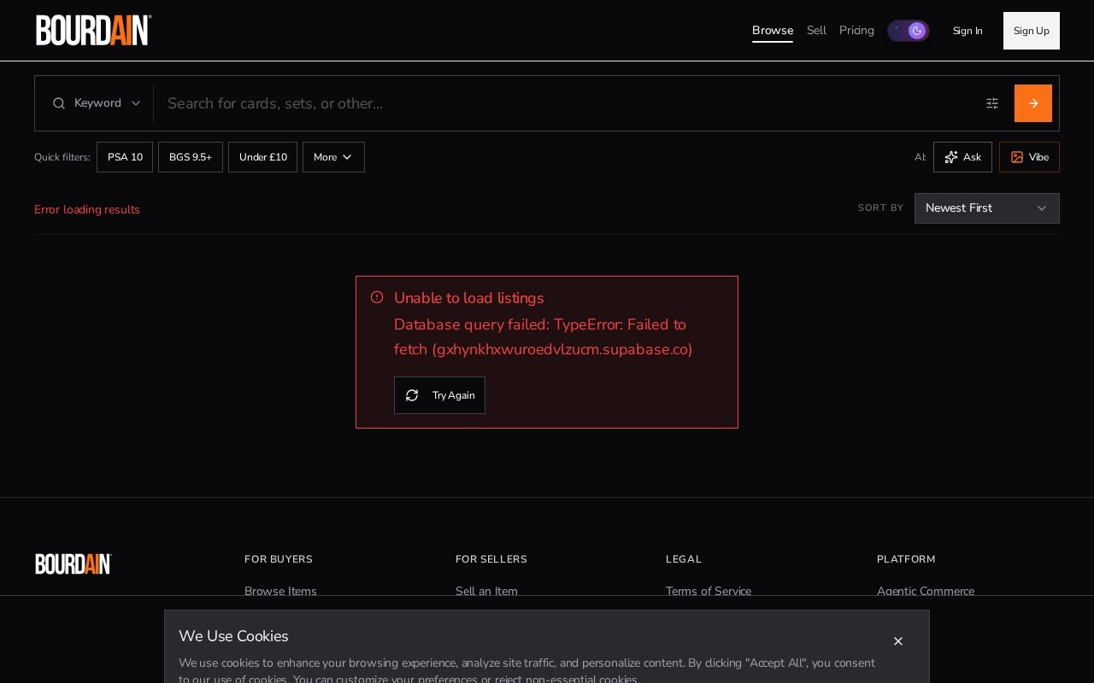
Task: Open Sell an Item footer link
Action: [x=486, y=591]
